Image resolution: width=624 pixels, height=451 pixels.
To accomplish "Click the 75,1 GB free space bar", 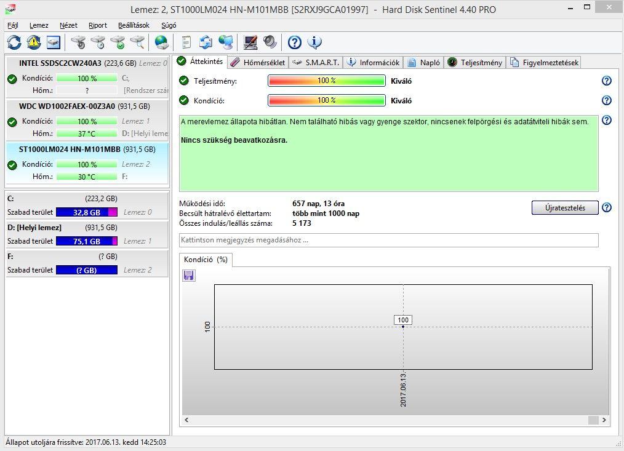I will coord(87,241).
